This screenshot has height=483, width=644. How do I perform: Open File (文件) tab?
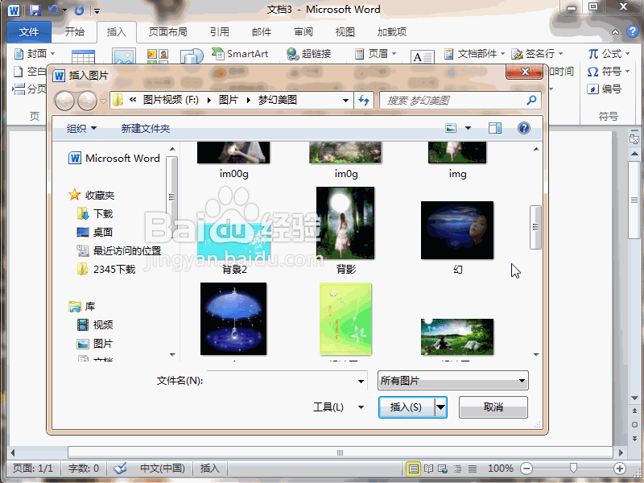29,31
